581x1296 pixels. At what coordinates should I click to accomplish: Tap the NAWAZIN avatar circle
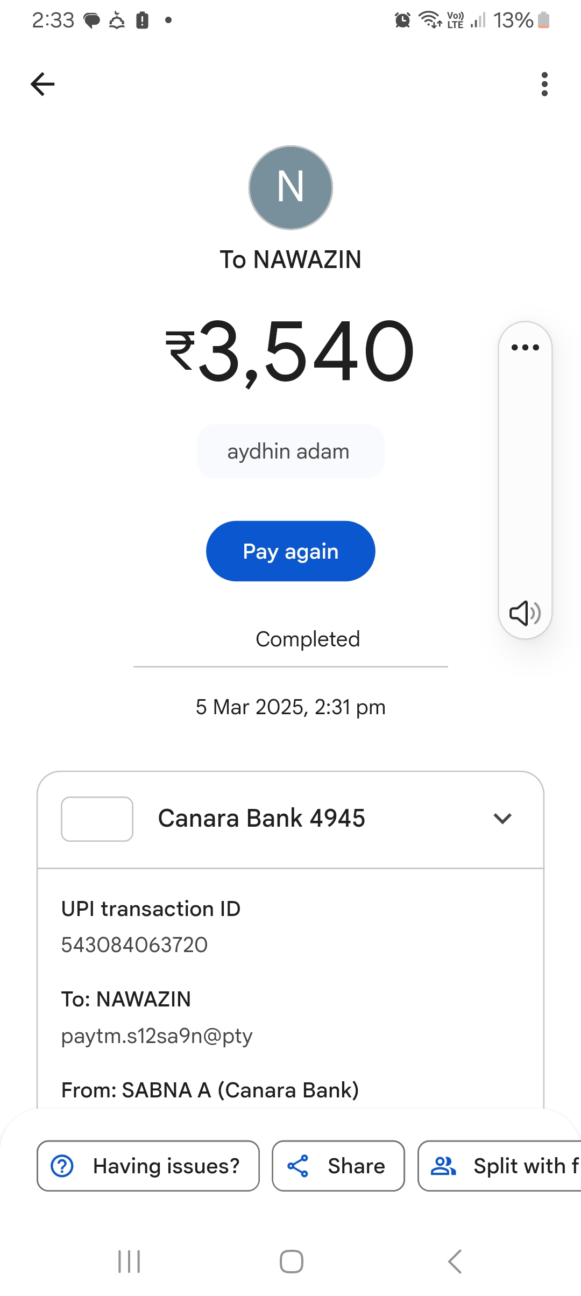click(290, 187)
